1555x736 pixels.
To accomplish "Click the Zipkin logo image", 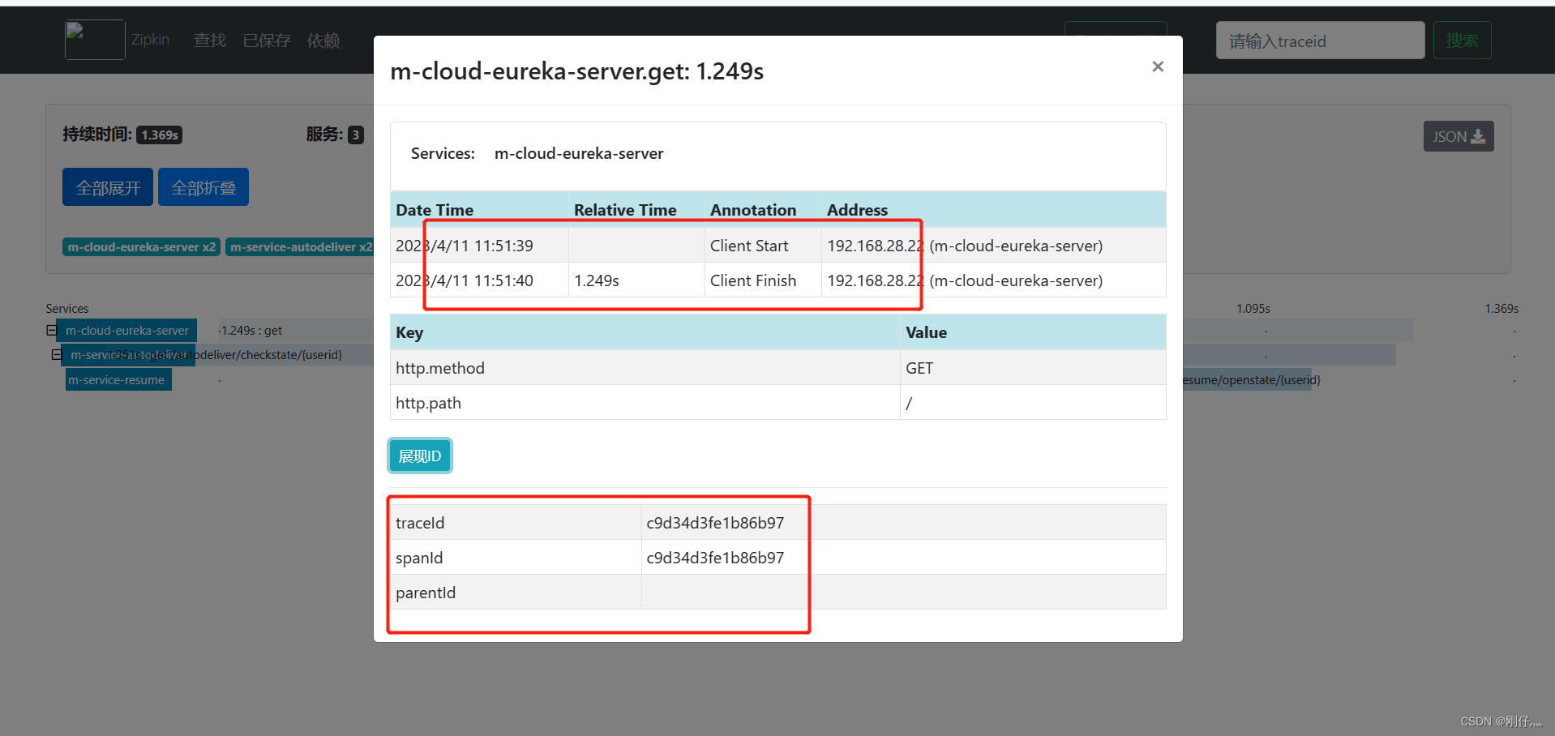I will point(95,40).
